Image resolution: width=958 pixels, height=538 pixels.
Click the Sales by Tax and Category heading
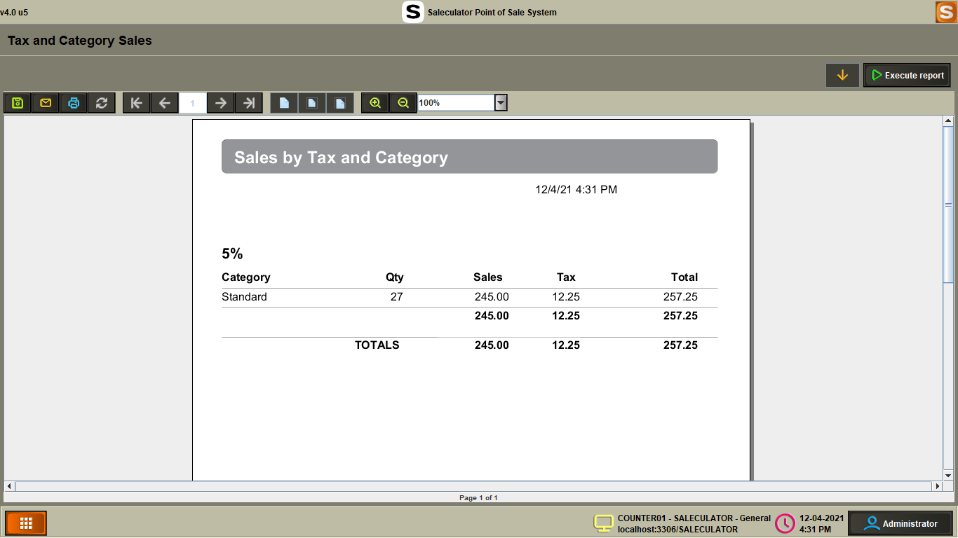tap(341, 158)
